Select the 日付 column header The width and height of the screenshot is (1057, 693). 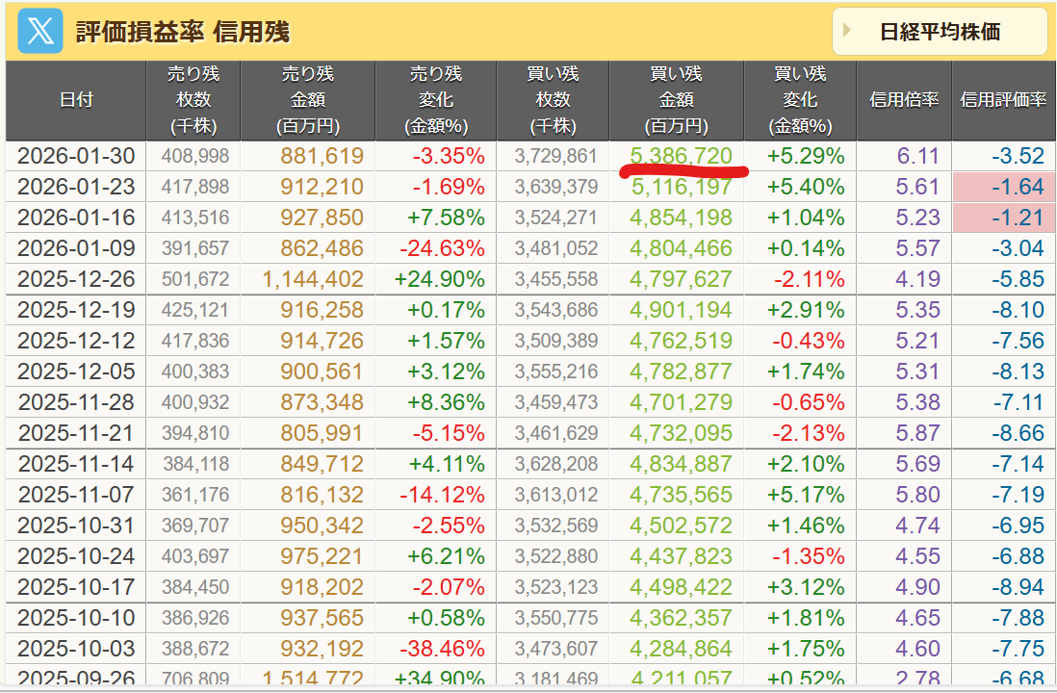(x=76, y=100)
